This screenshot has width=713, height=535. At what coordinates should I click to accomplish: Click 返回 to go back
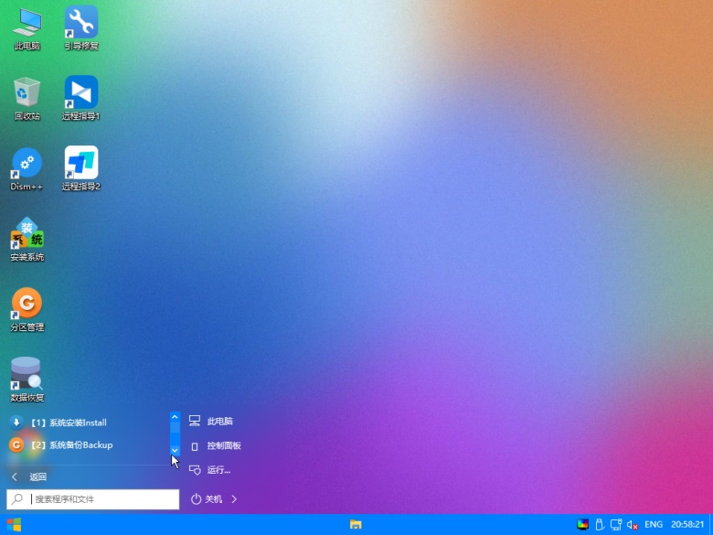[x=37, y=476]
